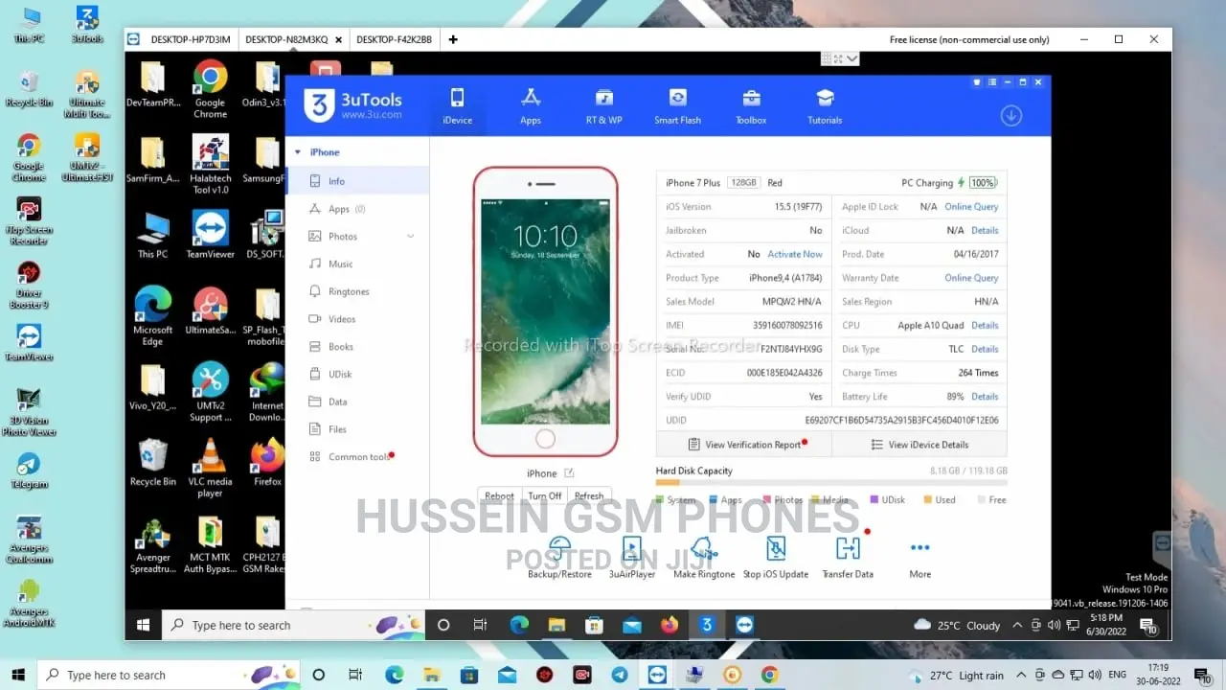This screenshot has width=1226, height=690.
Task: Add a new remote session tab
Action: pos(453,39)
